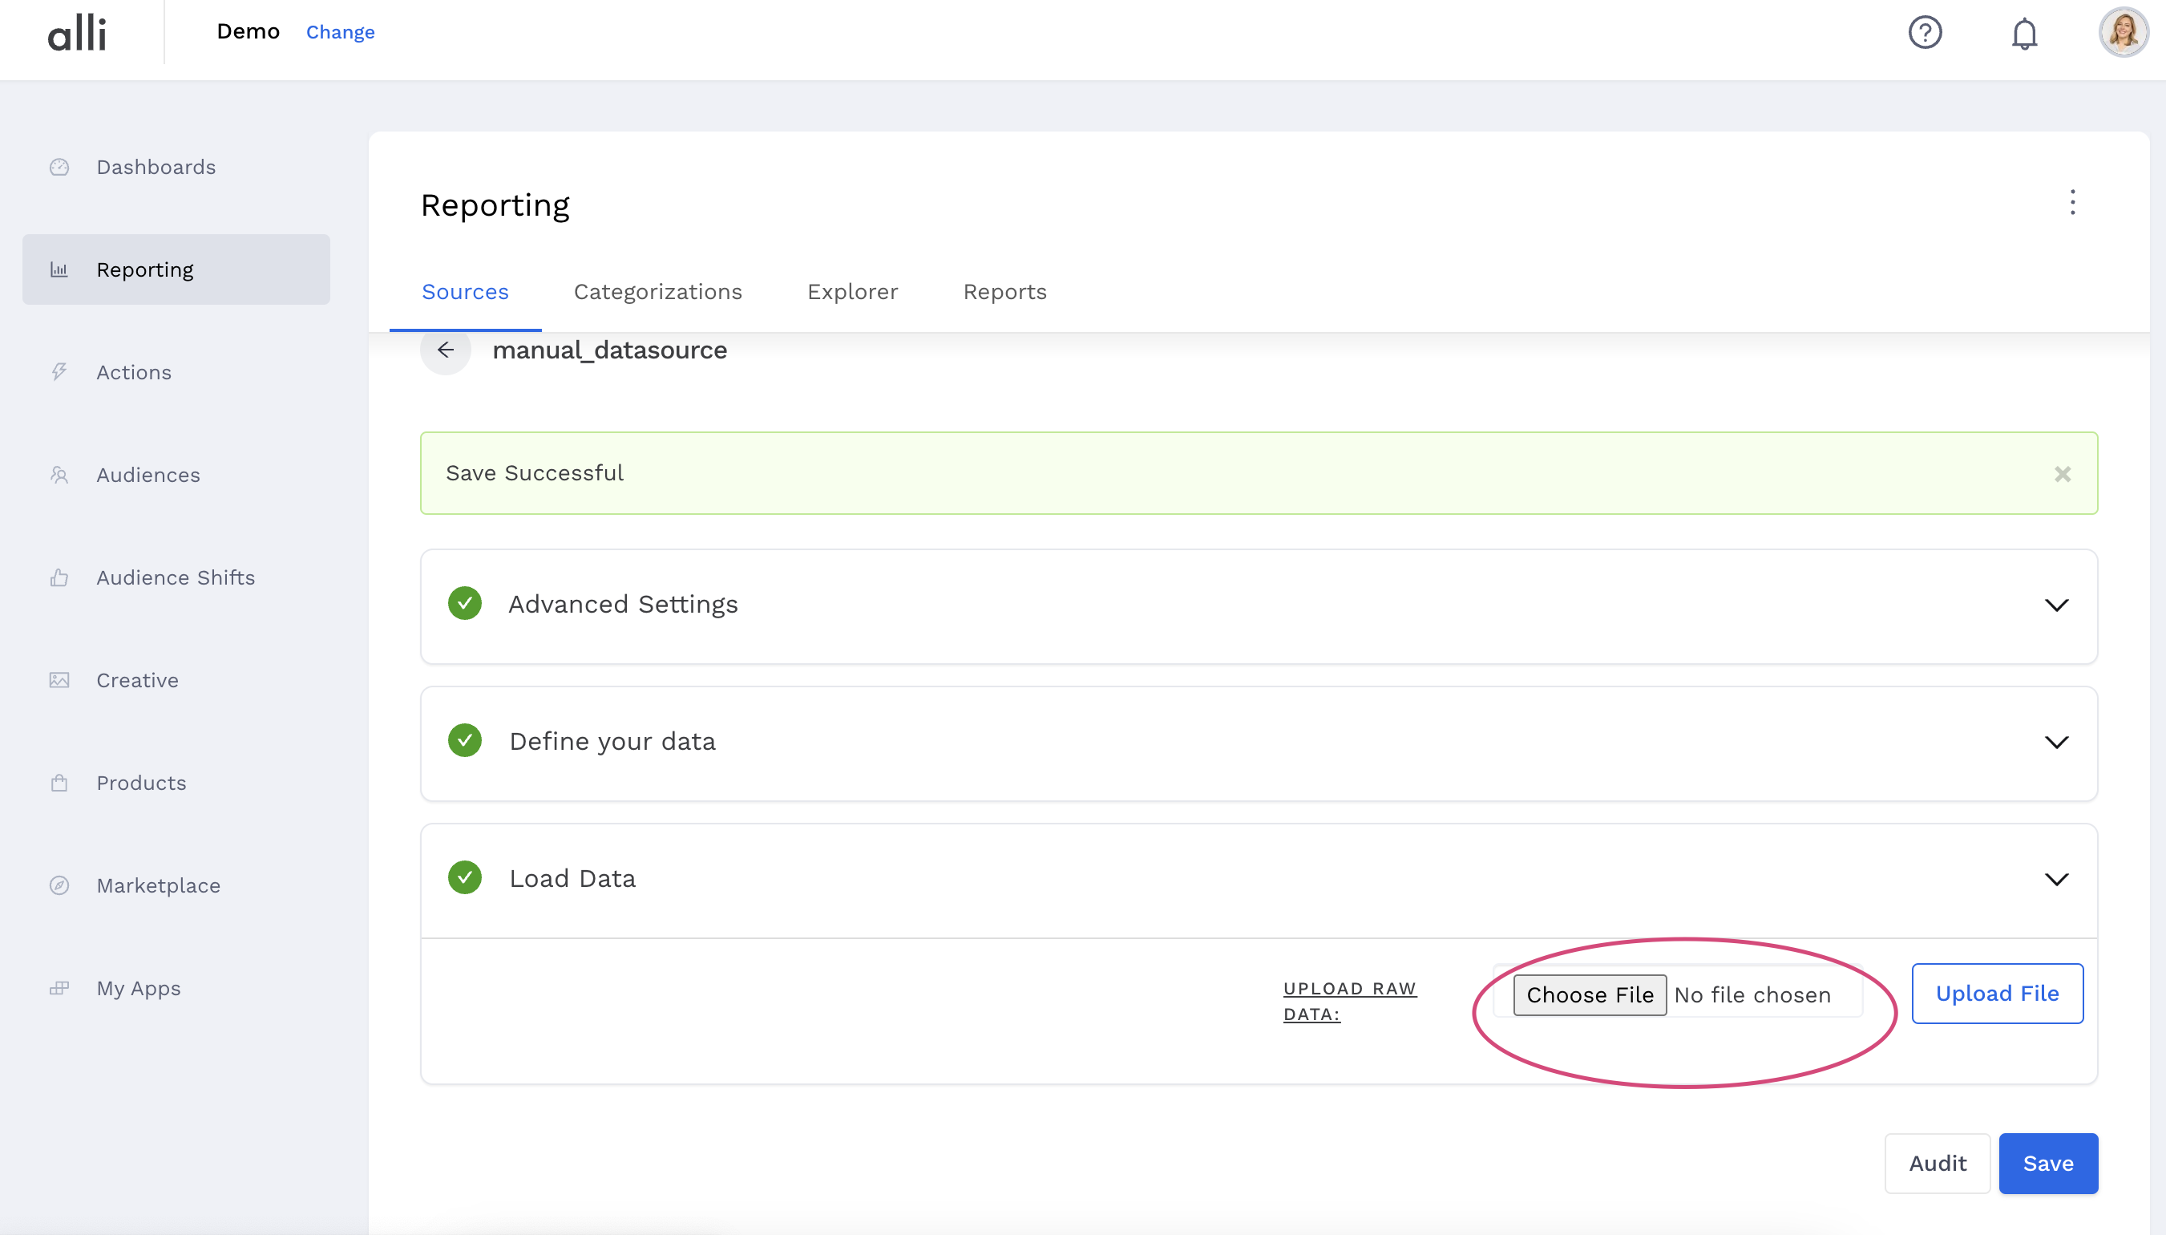Click the blue Save button
This screenshot has height=1235, width=2166.
(x=2048, y=1164)
